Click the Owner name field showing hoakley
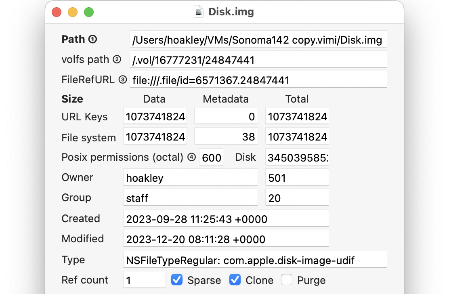Image resolution: width=449 pixels, height=294 pixels. pos(191,177)
